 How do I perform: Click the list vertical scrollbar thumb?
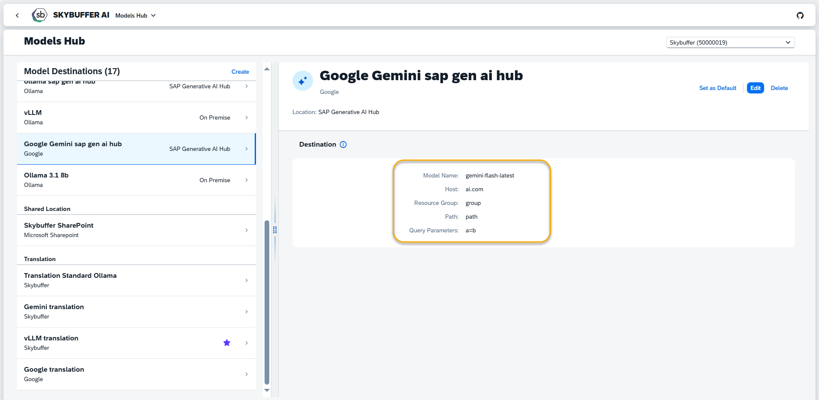[267, 300]
